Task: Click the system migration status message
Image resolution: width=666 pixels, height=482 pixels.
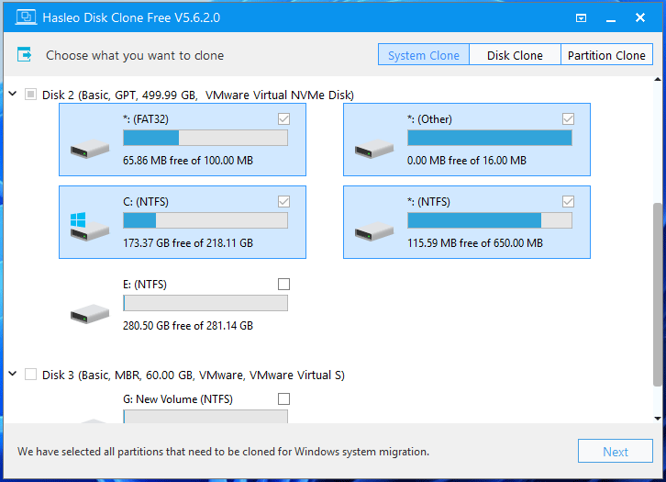Action: pos(224,452)
